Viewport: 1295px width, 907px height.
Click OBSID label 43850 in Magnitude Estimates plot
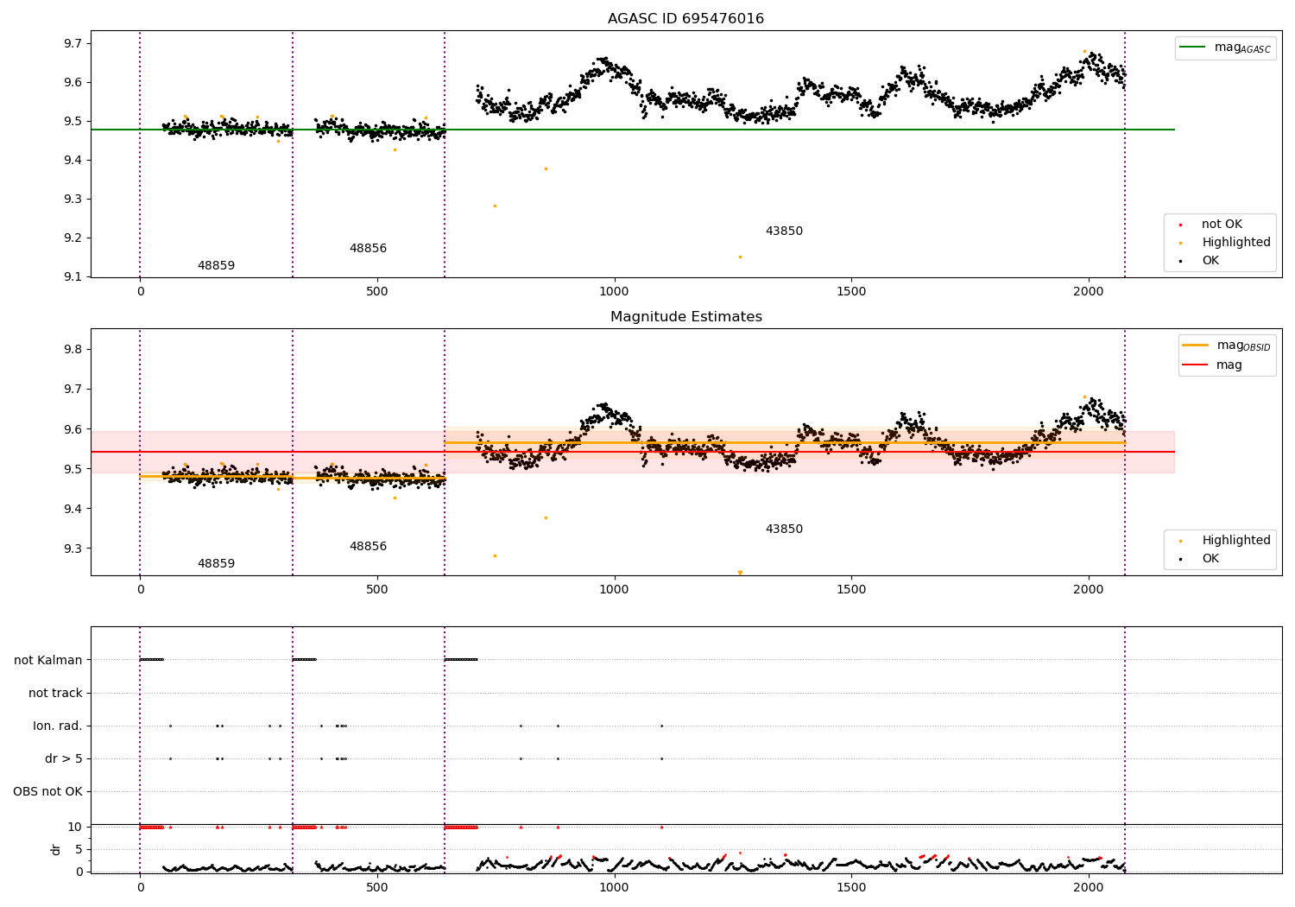[x=784, y=530]
